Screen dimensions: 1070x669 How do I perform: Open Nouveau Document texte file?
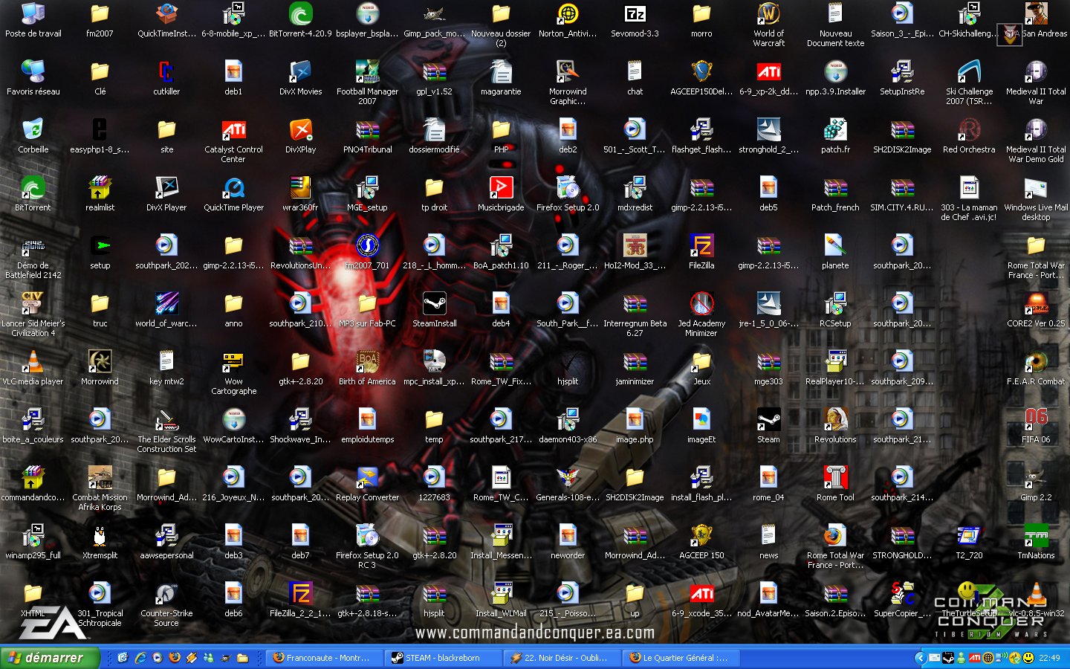click(x=836, y=25)
